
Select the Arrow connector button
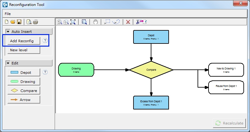(24, 100)
